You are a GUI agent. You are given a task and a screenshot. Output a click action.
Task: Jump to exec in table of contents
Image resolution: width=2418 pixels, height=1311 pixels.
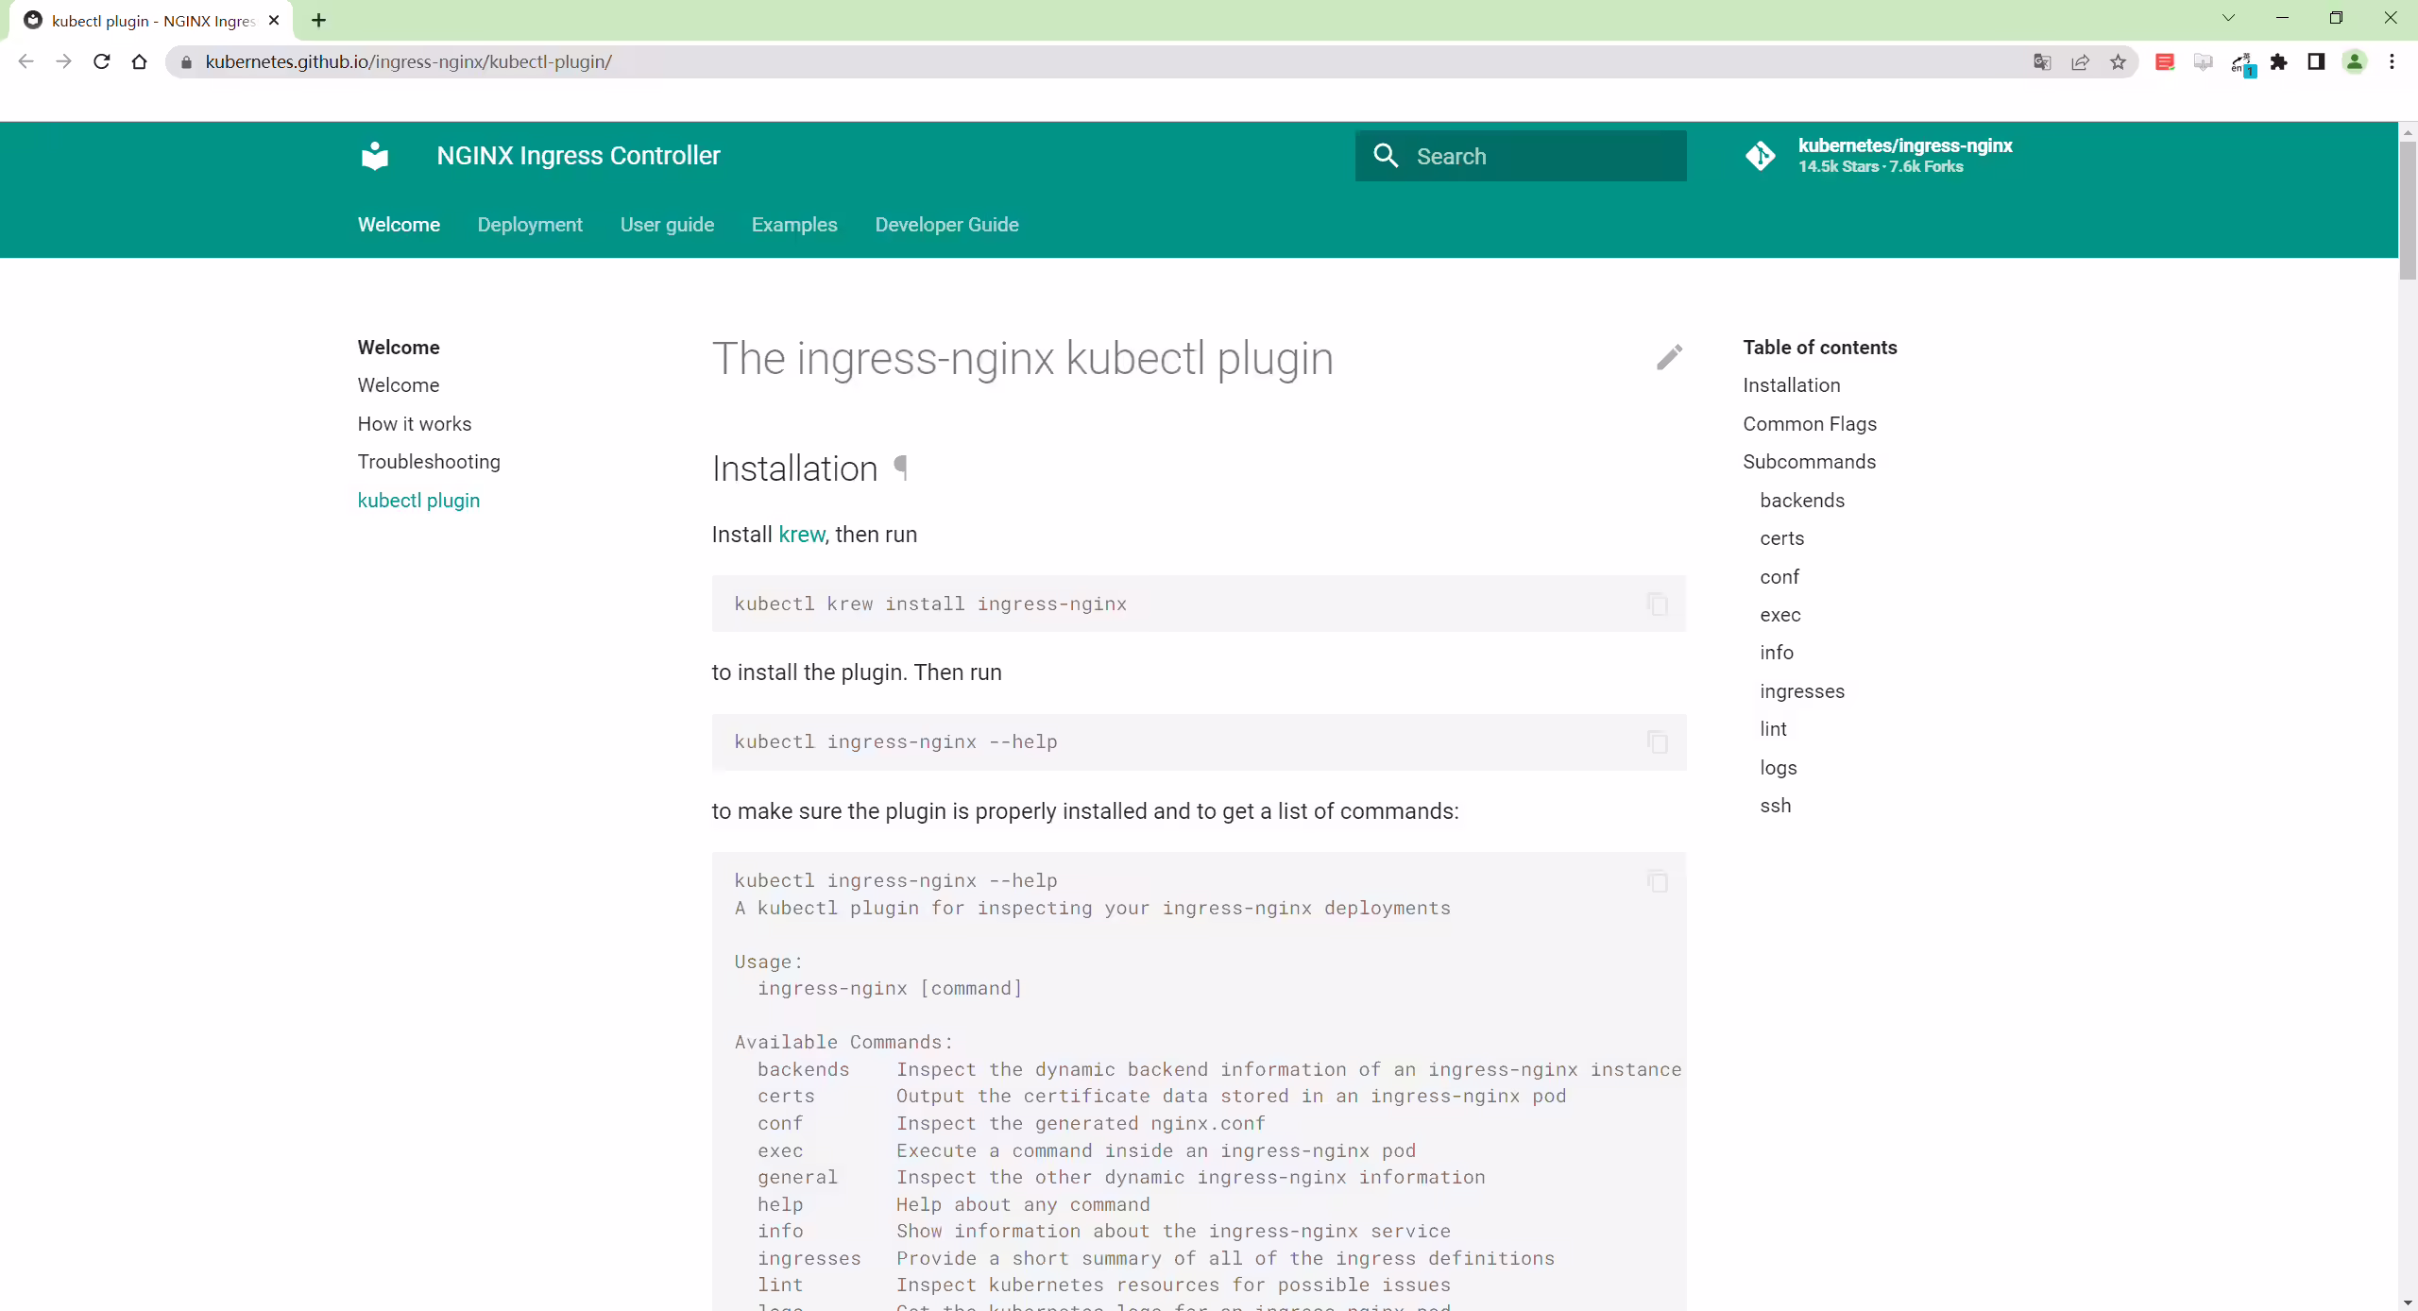[x=1779, y=615]
